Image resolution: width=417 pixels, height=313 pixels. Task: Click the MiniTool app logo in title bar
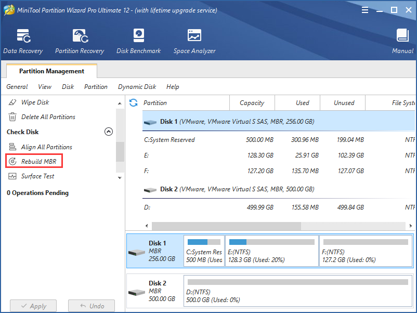click(9, 10)
